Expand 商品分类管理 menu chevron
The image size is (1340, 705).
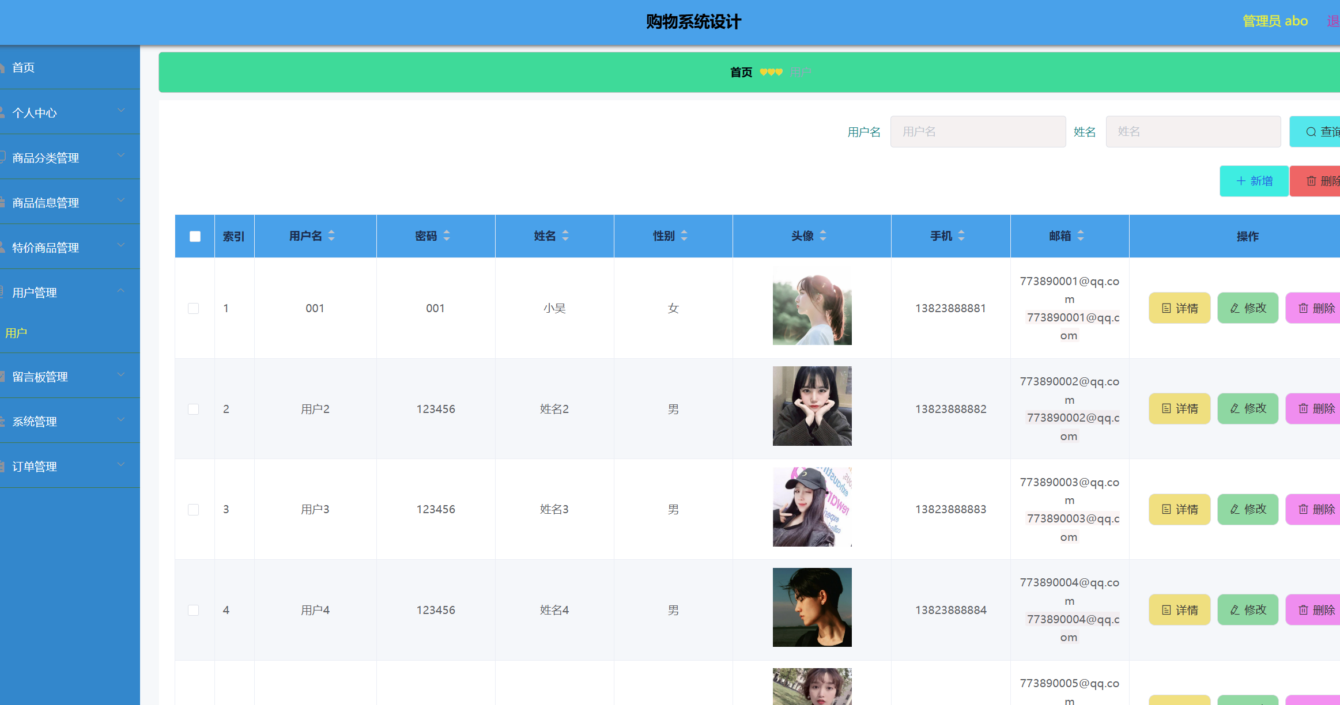coord(120,156)
